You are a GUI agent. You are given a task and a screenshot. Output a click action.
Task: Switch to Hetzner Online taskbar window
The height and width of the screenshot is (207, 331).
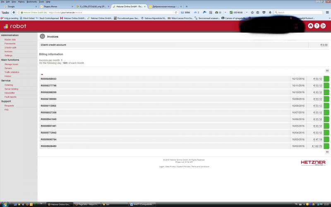point(59,204)
